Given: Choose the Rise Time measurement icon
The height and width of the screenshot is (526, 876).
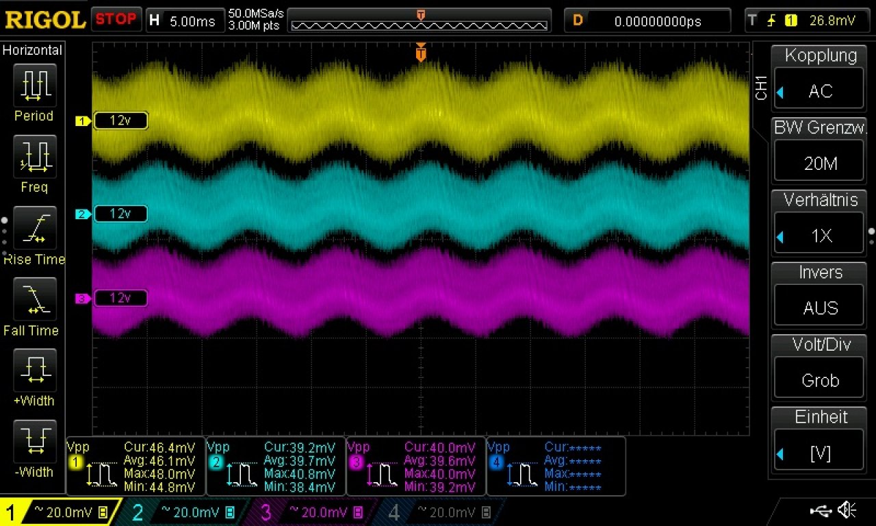Looking at the screenshot, I should 34,227.
